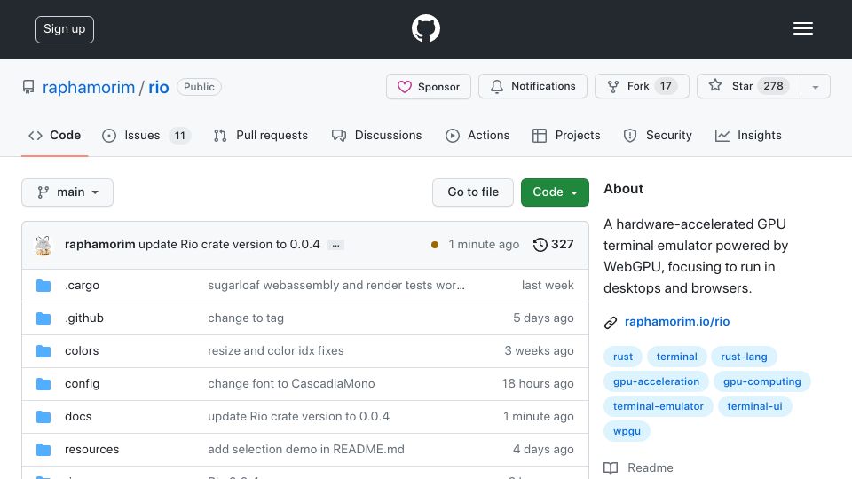Screen dimensions: 852x479
Task: Click the Fork count badge 17
Action: pyautogui.click(x=666, y=86)
